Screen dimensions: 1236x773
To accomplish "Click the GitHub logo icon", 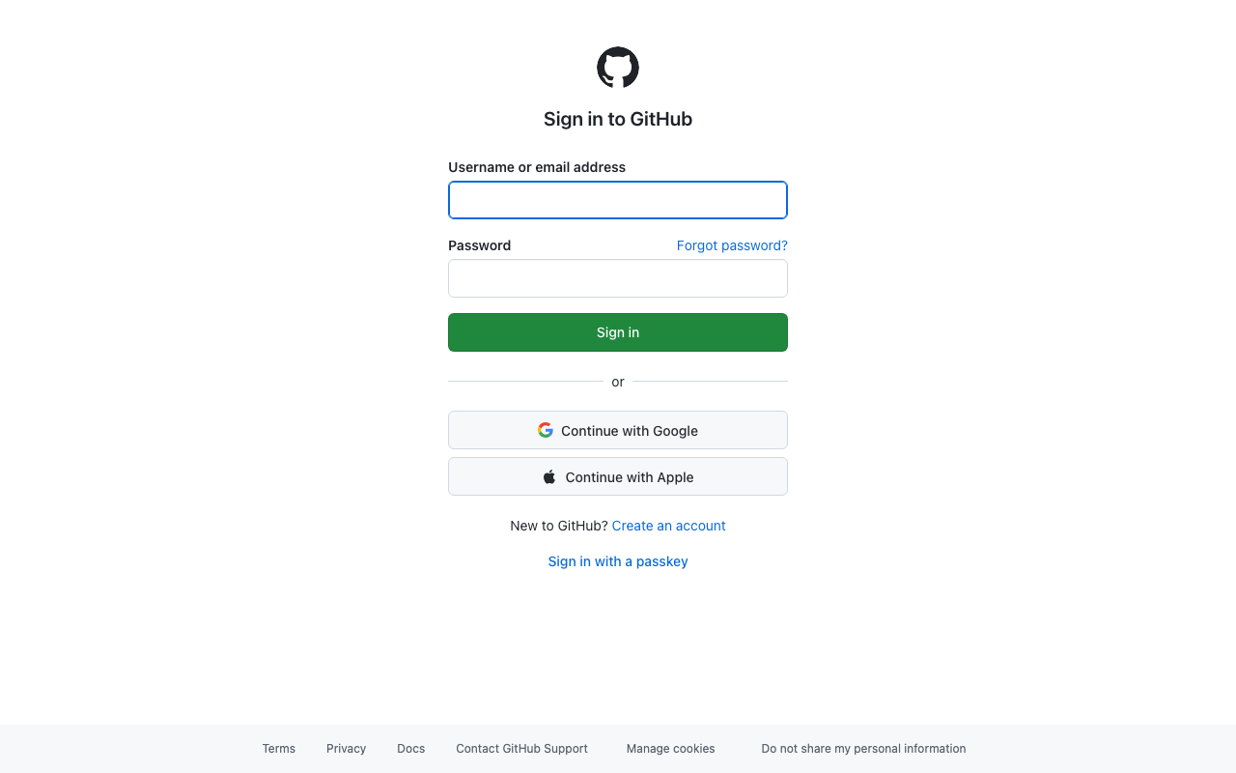I will pos(618,67).
